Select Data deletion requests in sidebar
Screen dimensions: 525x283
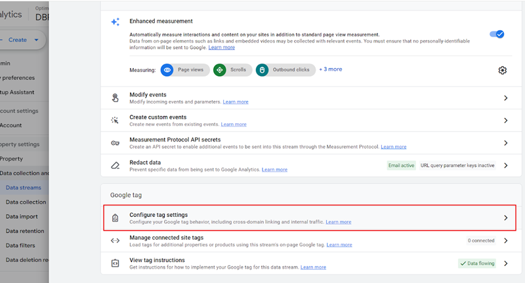click(27, 260)
